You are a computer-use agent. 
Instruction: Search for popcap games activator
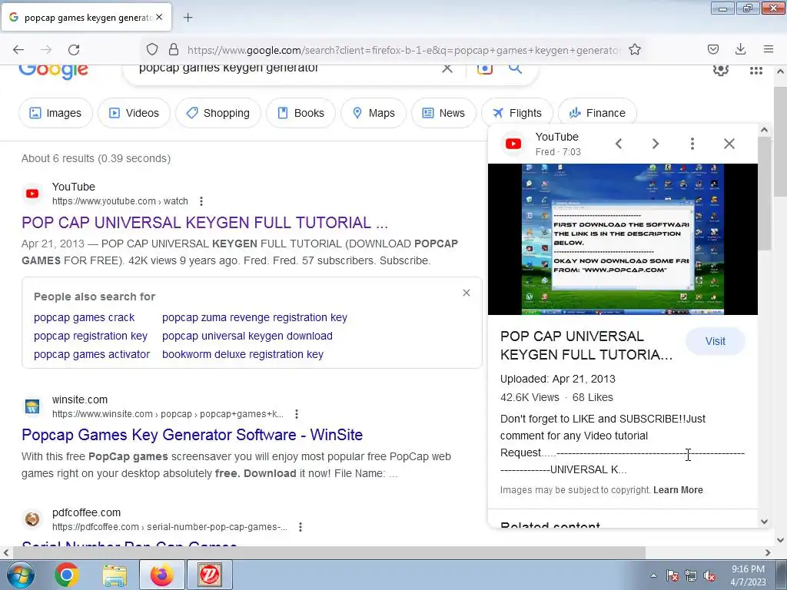(x=92, y=354)
